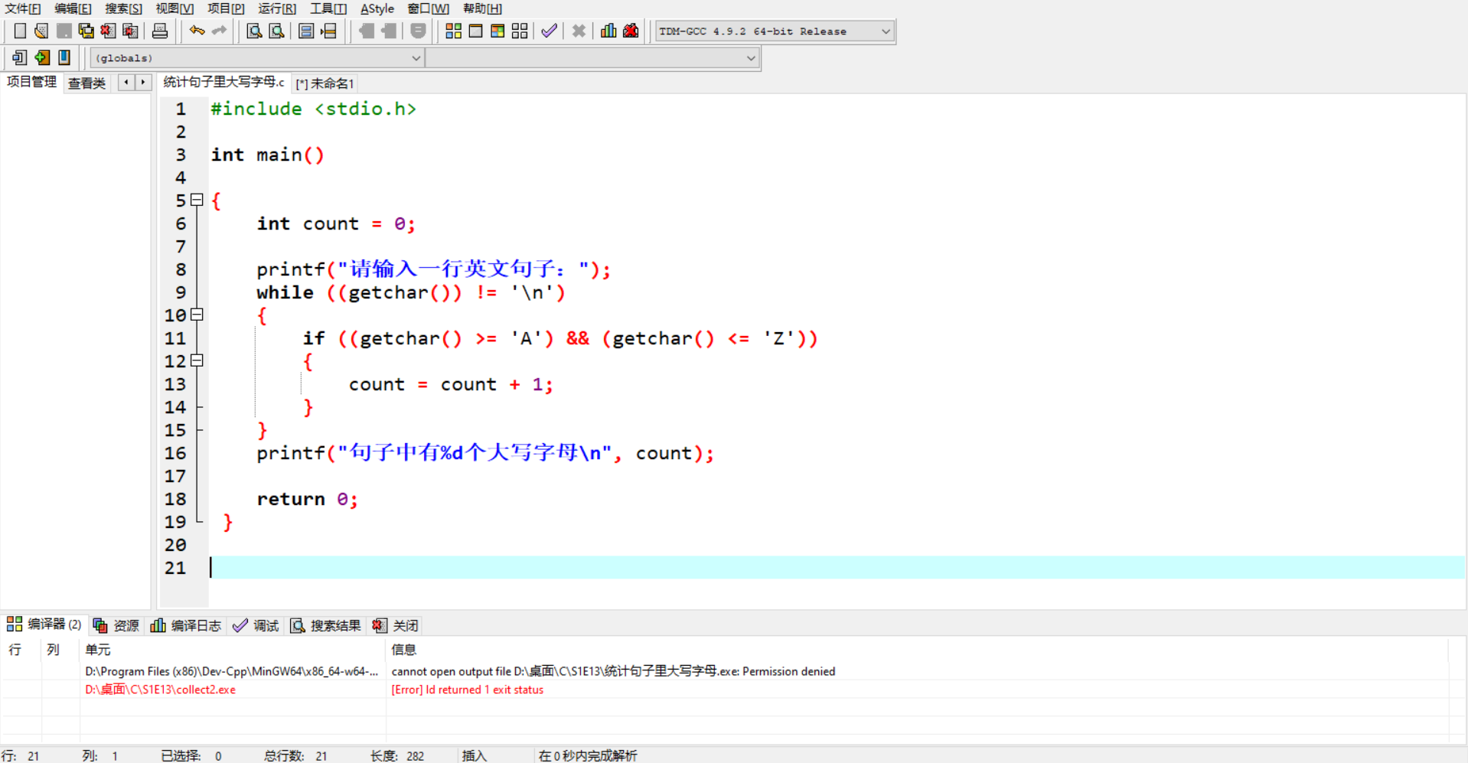Viewport: 1468px width, 763px height.
Task: Start debugging with the checkmark icon
Action: click(x=549, y=31)
